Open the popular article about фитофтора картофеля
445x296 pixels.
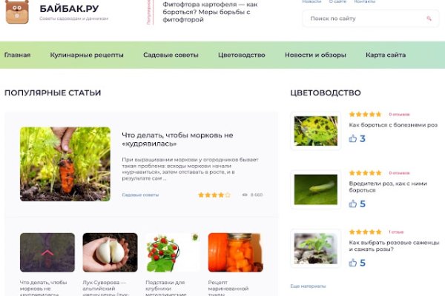210,12
